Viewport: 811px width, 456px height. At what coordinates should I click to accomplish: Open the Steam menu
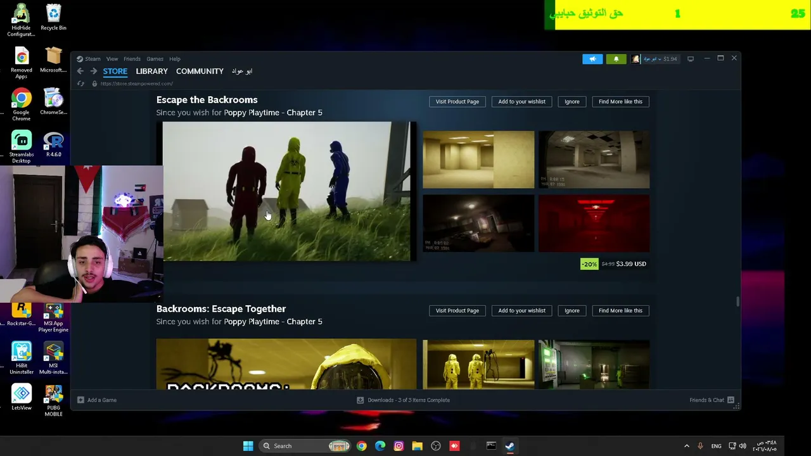pos(93,59)
